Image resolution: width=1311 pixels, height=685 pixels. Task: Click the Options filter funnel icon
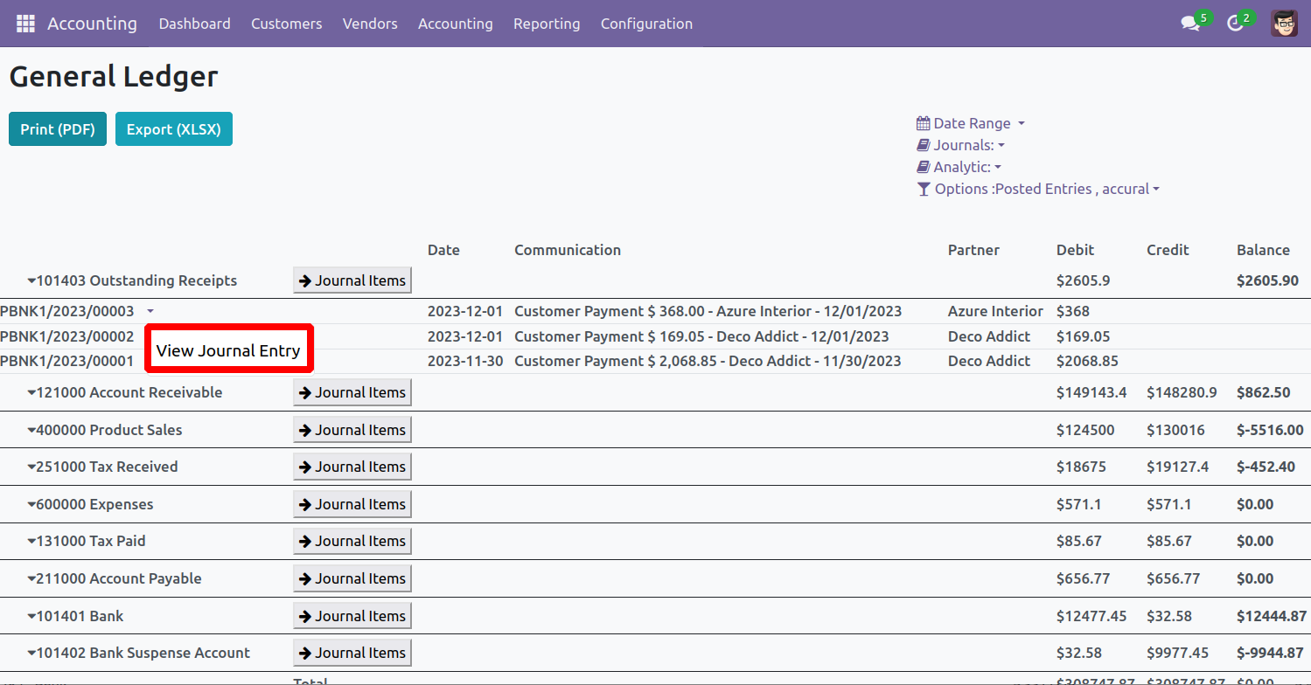pos(924,189)
